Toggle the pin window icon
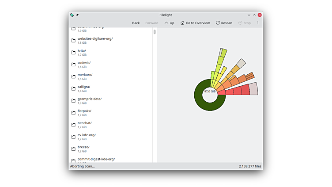This screenshot has height=187, width=332. (77, 15)
